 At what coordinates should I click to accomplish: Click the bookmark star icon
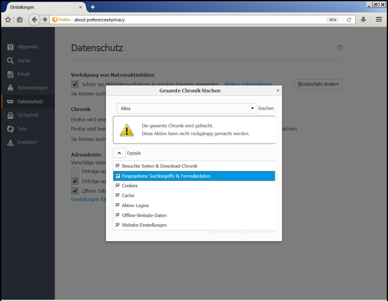tap(8, 20)
